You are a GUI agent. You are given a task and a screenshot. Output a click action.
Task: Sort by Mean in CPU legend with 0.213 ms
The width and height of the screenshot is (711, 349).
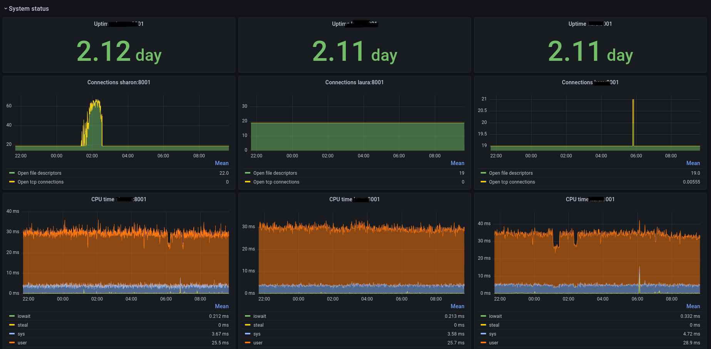(458, 306)
